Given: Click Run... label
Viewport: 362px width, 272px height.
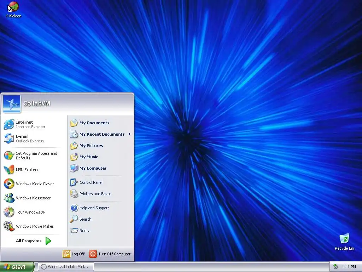Looking at the screenshot, I should click(x=85, y=230).
